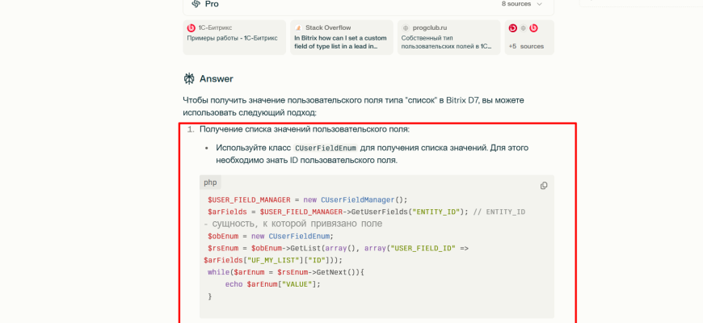This screenshot has width=703, height=323.
Task: Click the 'php' language label on code block
Action: (210, 182)
